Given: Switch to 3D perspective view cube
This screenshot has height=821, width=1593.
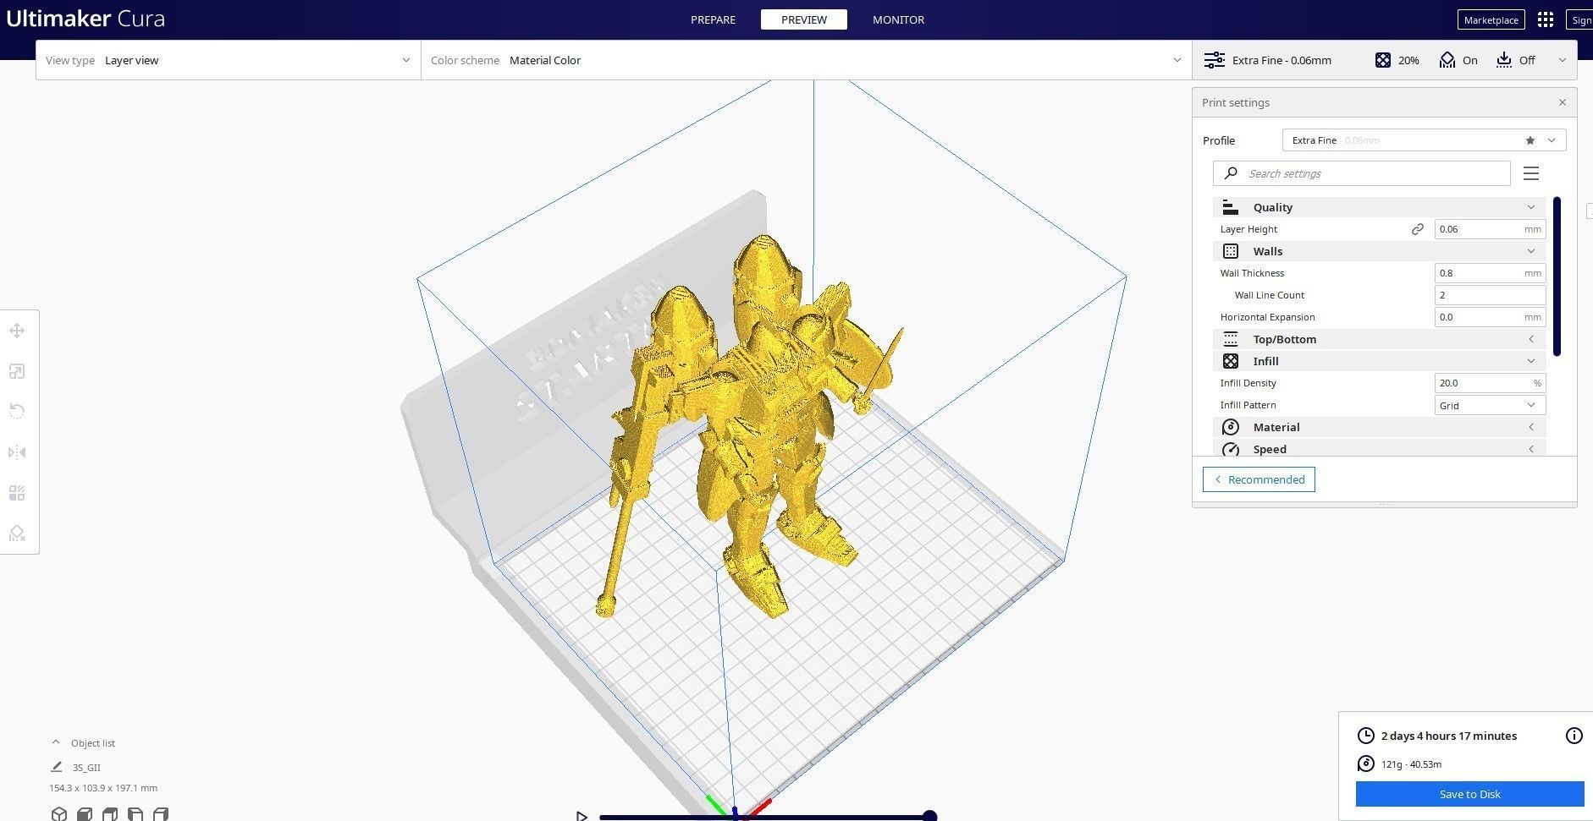Looking at the screenshot, I should tap(58, 813).
